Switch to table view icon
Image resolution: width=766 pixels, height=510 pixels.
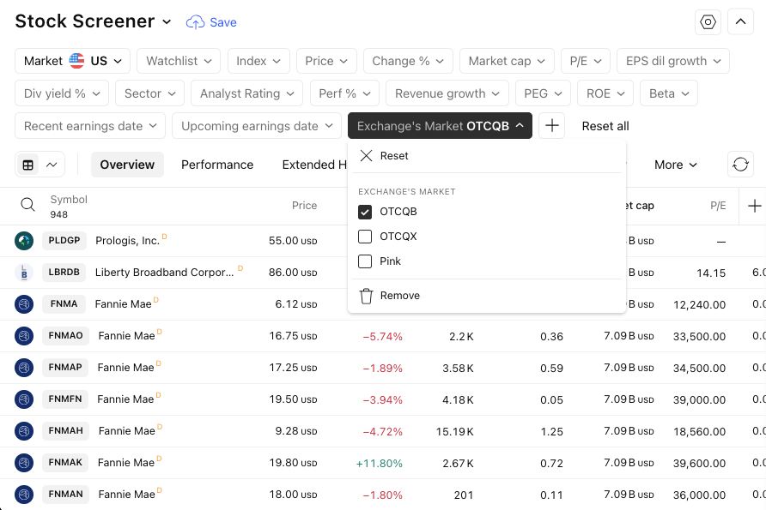[28, 165]
